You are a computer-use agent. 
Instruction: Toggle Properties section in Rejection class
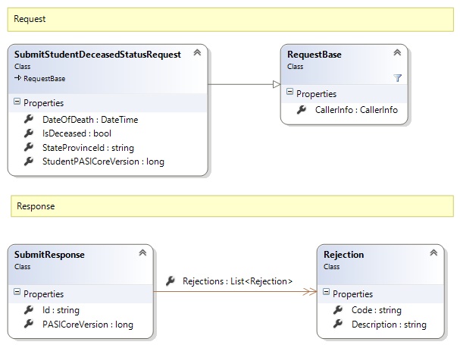point(327,294)
